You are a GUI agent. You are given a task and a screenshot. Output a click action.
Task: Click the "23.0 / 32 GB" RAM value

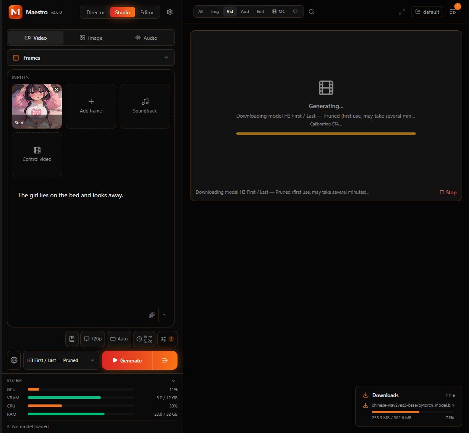click(166, 414)
